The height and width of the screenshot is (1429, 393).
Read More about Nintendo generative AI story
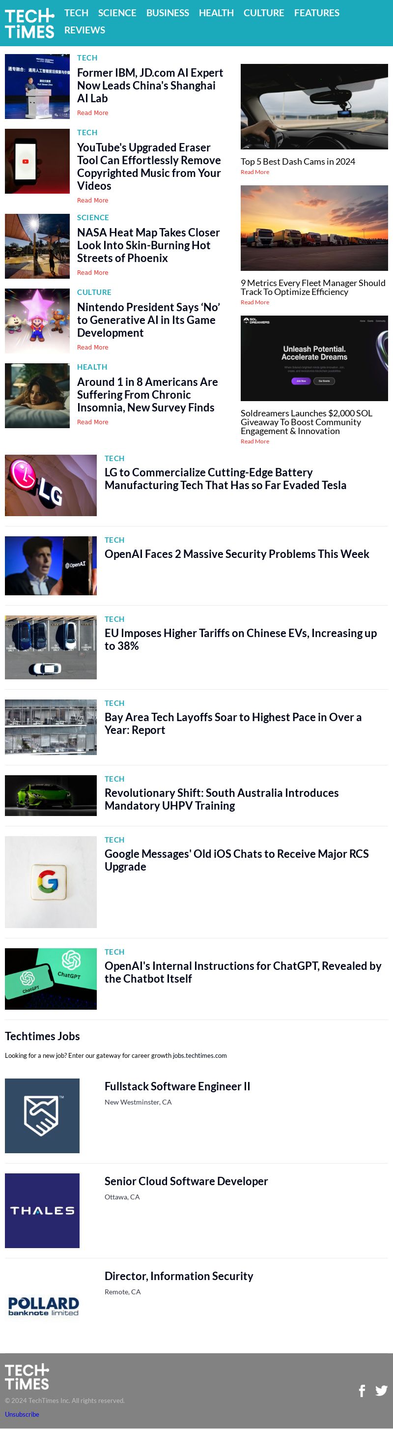[x=92, y=347]
